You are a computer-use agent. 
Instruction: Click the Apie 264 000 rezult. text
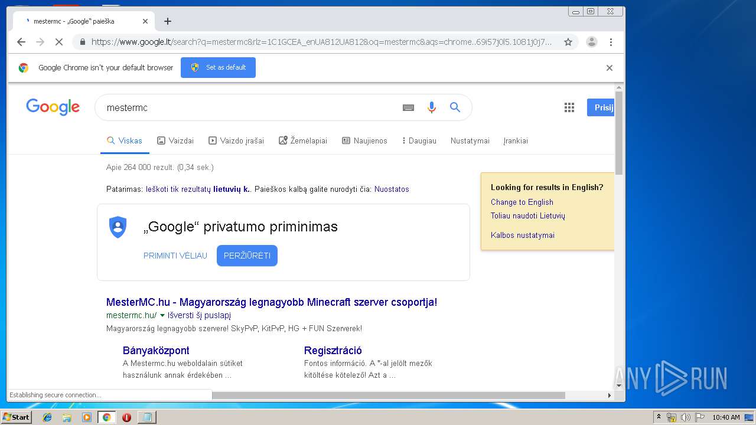pos(160,168)
